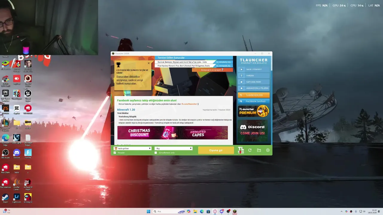Open Sherlock Holmes desktop shortcut
383x215 pixels.
28,66
